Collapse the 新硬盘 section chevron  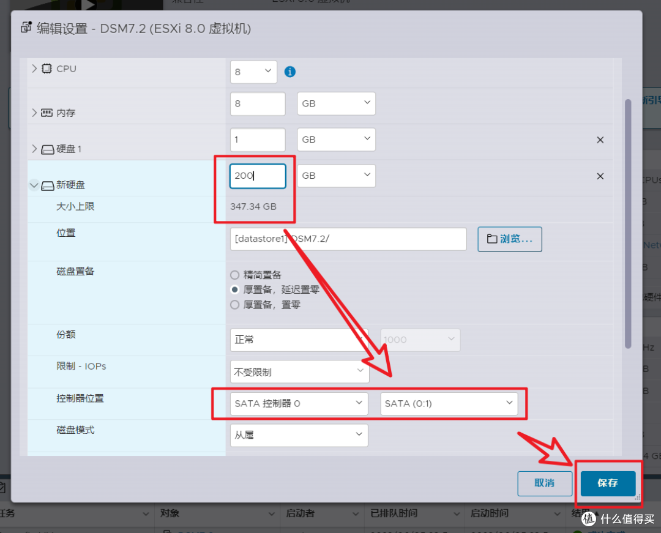34,184
